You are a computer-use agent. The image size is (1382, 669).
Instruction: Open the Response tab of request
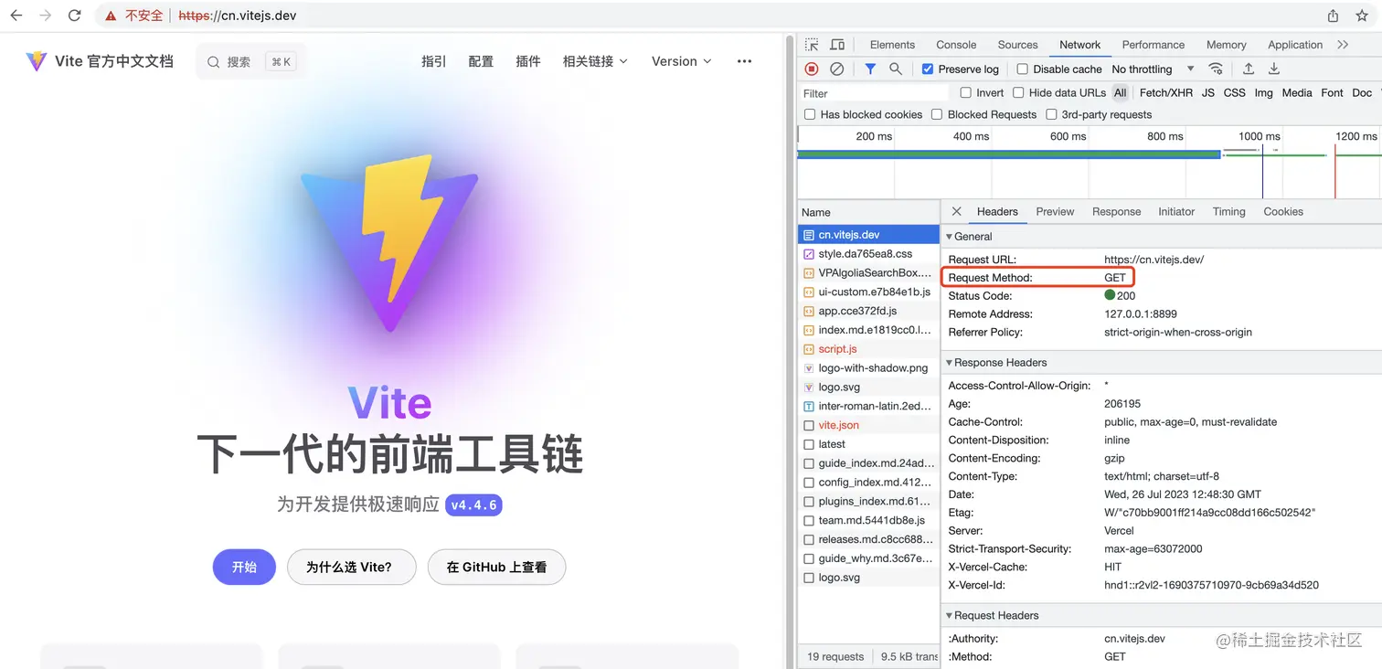[x=1116, y=211]
